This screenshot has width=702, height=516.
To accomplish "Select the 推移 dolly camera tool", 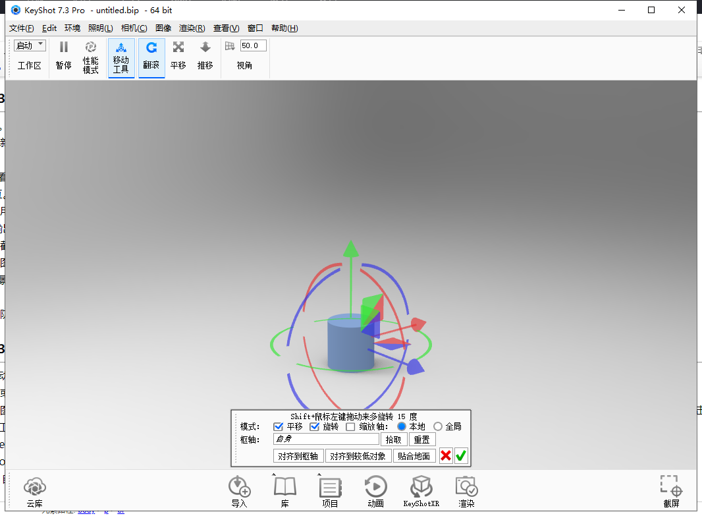I will (205, 57).
